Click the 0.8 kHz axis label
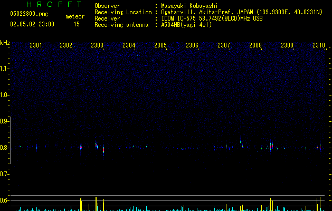The image size is (332, 211). pyautogui.click(x=5, y=148)
